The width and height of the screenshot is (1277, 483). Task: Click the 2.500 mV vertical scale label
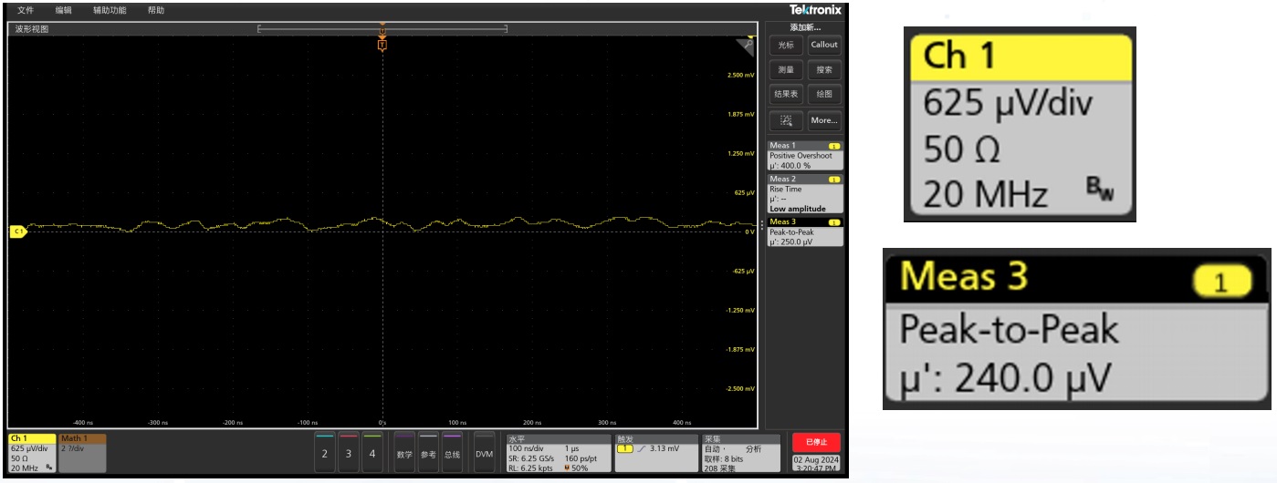click(x=741, y=75)
